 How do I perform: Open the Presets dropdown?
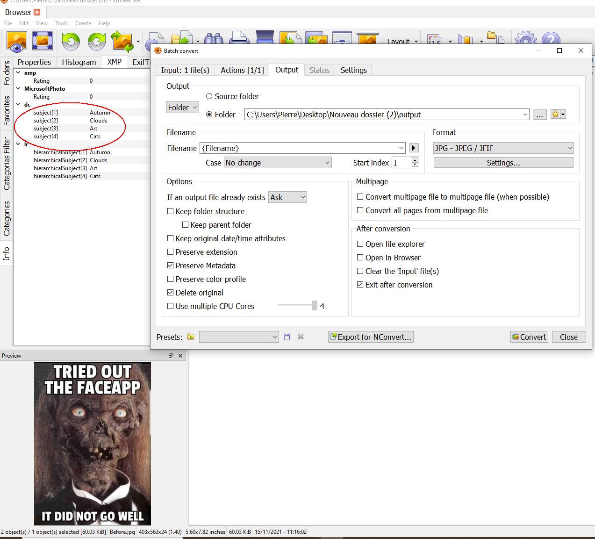click(239, 337)
